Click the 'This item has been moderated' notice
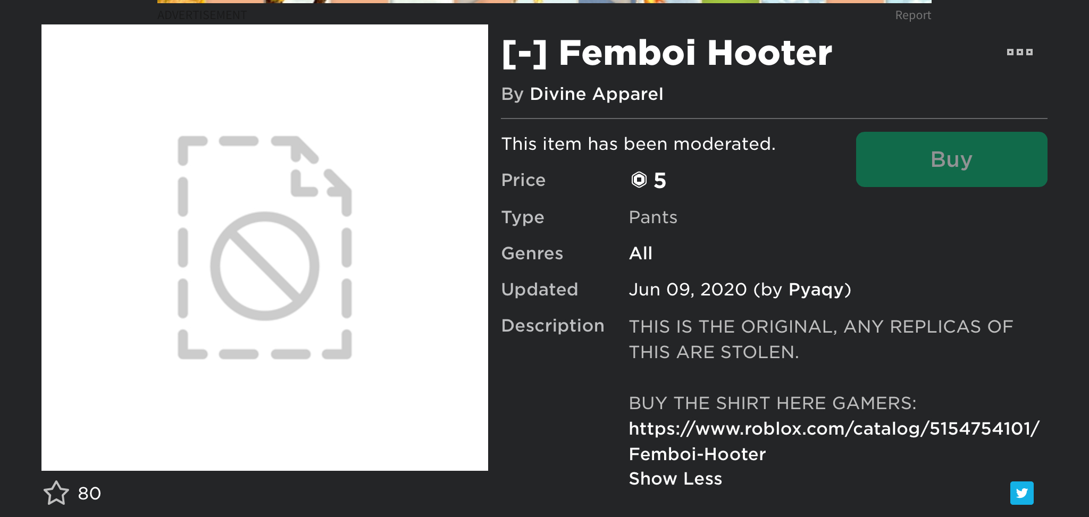 click(x=638, y=144)
